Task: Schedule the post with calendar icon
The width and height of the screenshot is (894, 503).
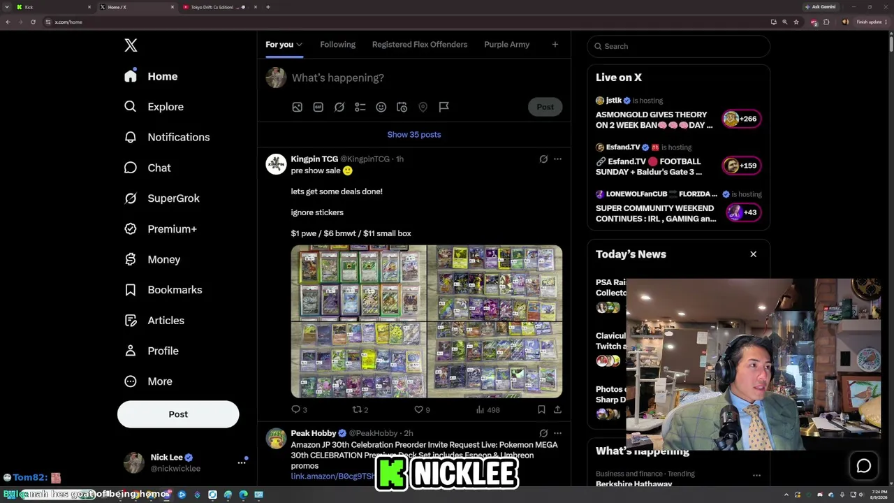Action: 402,107
